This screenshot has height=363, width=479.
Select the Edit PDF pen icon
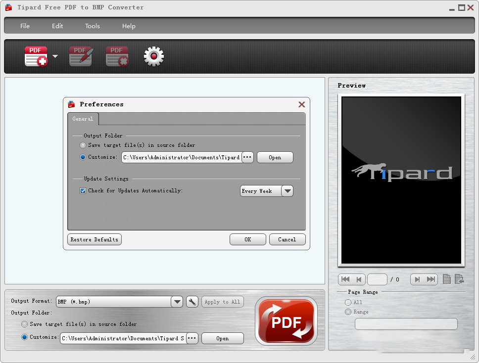(80, 56)
